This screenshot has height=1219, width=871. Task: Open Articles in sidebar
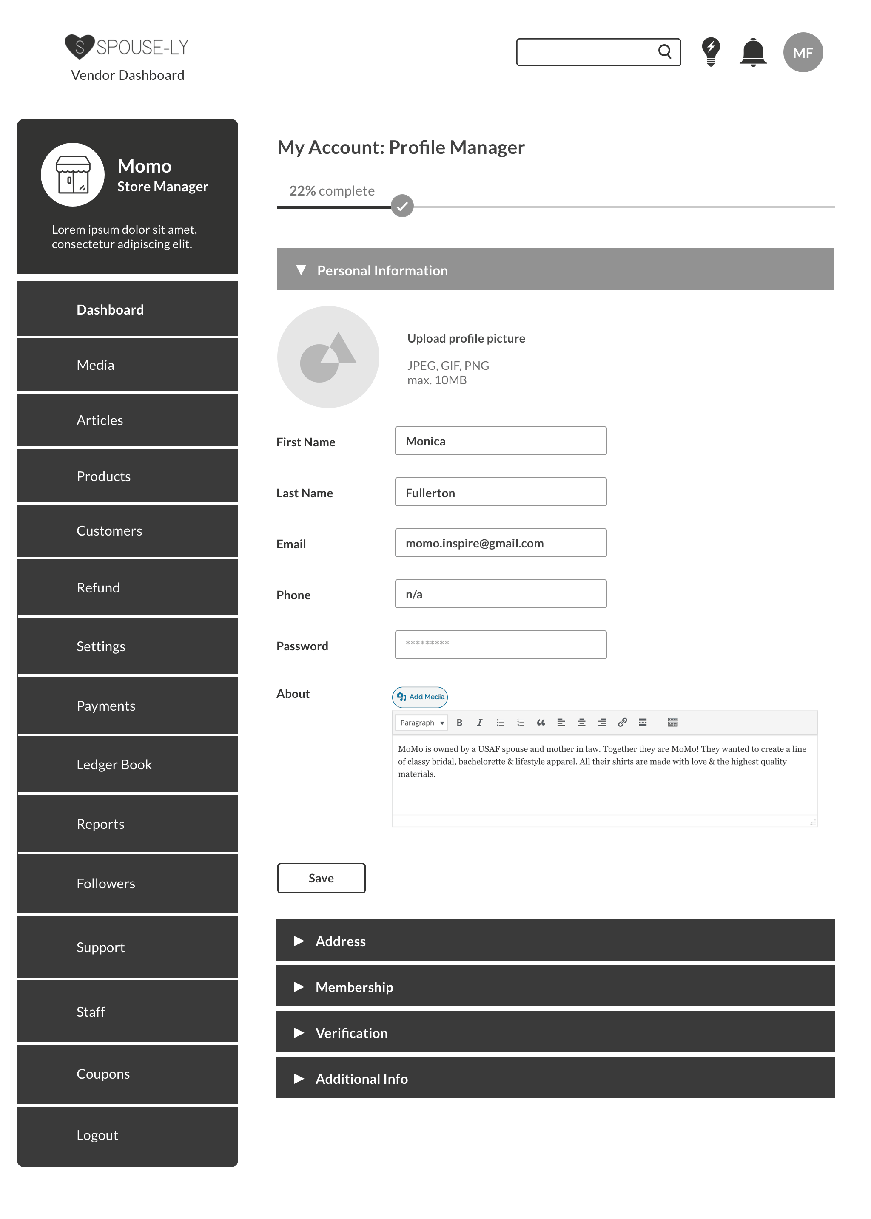(128, 420)
